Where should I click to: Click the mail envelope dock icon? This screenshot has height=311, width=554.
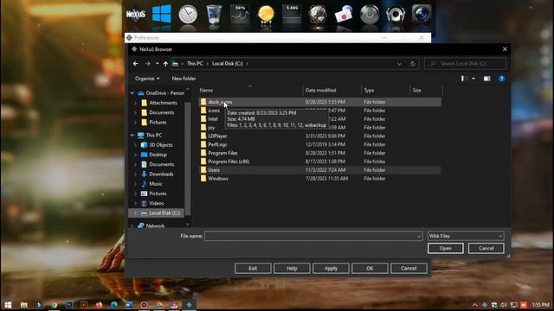(x=344, y=15)
